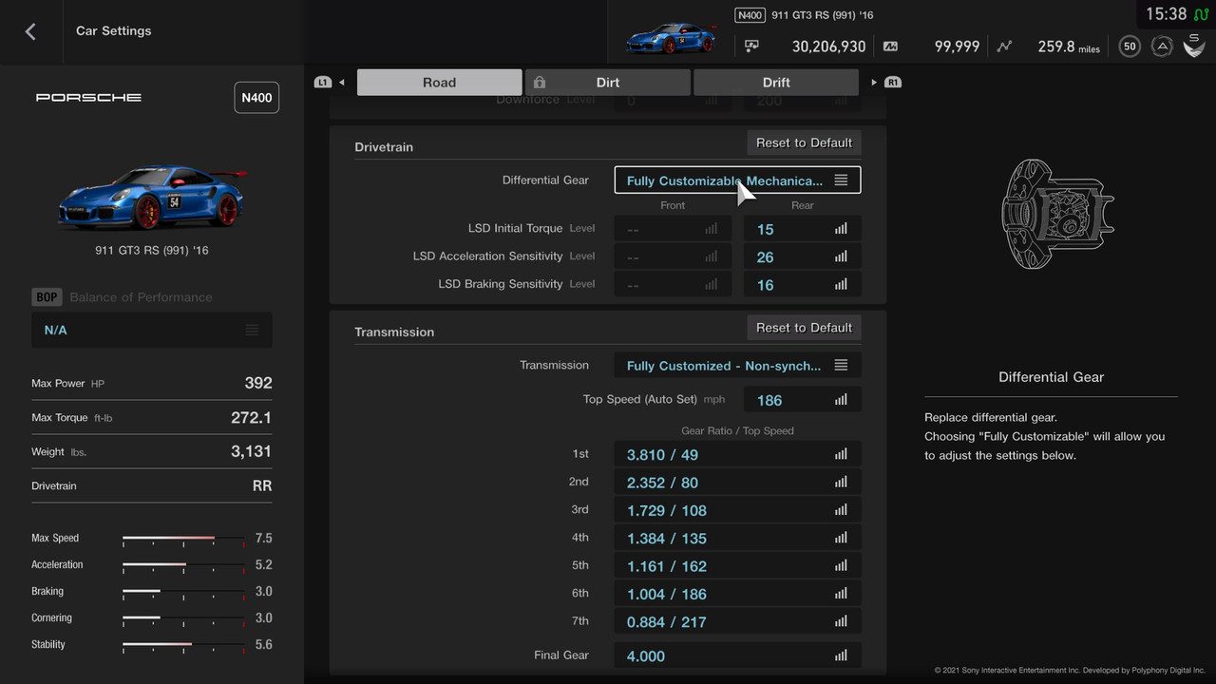This screenshot has height=684, width=1216.
Task: Click the L1 previous sheet arrow
Action: coord(329,83)
